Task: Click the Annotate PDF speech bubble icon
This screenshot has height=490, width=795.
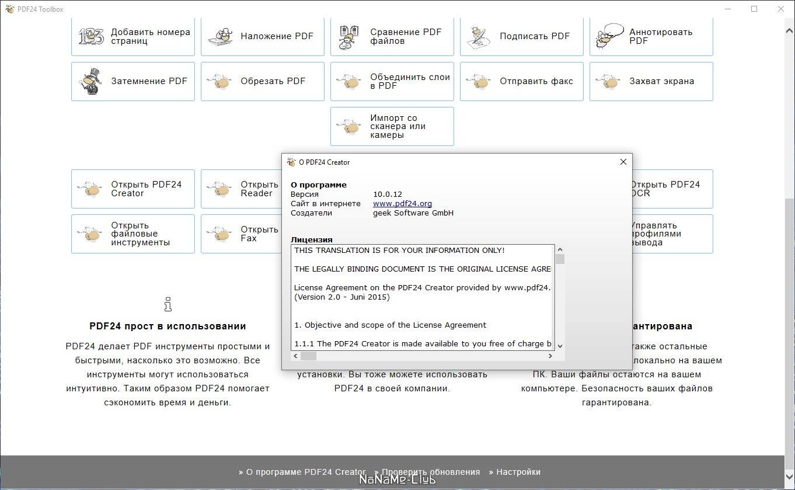Action: point(609,35)
